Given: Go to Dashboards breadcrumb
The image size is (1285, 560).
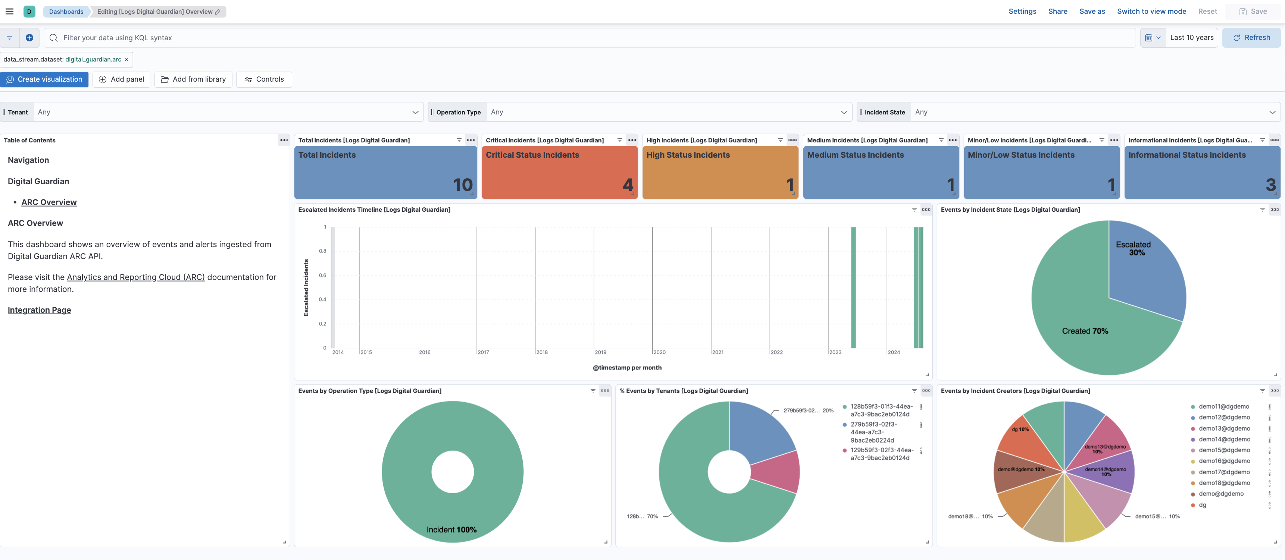Looking at the screenshot, I should pos(66,12).
